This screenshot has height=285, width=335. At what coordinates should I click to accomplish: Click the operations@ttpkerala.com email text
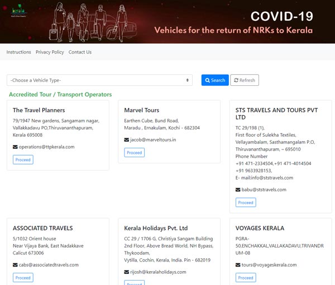(x=46, y=147)
